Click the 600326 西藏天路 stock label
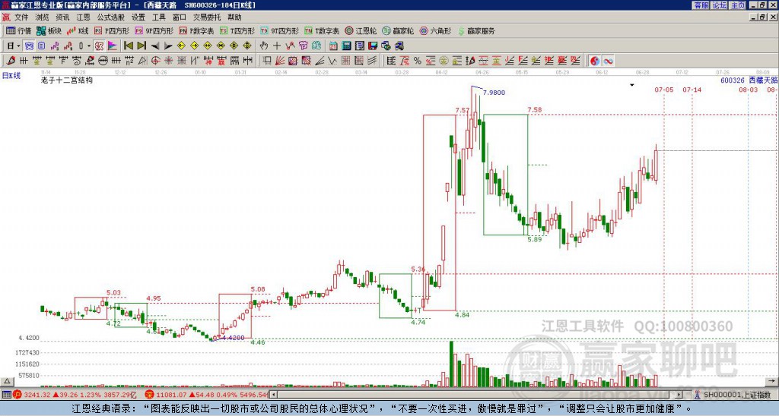 click(749, 80)
